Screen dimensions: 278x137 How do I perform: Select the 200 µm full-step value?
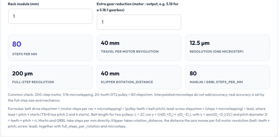22,74
